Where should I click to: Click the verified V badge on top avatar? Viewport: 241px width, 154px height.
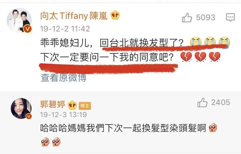[27, 29]
